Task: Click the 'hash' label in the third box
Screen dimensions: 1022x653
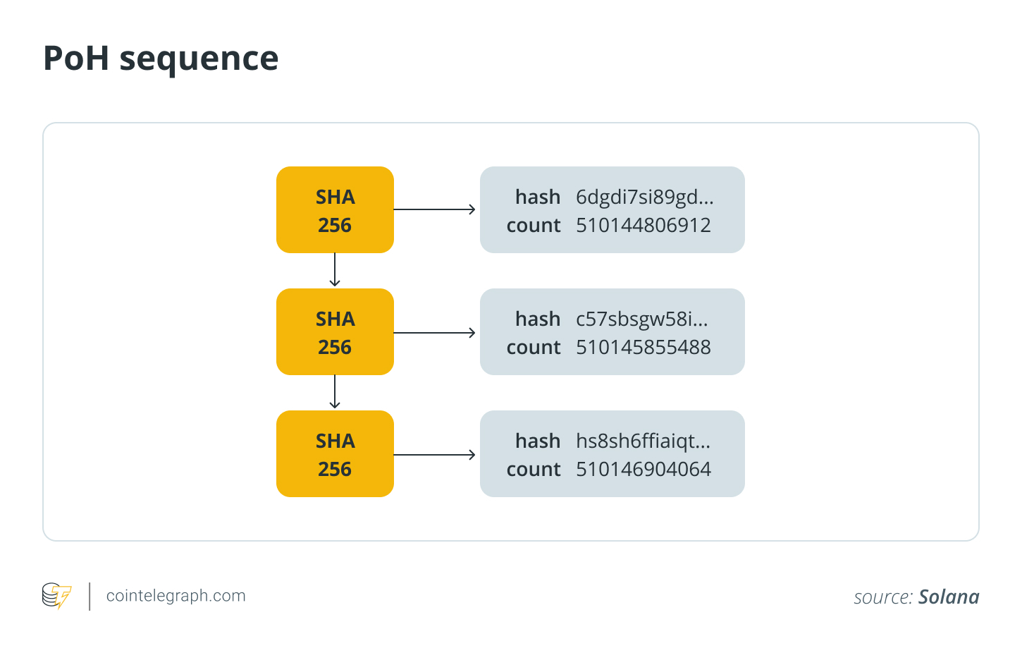Action: click(x=538, y=441)
